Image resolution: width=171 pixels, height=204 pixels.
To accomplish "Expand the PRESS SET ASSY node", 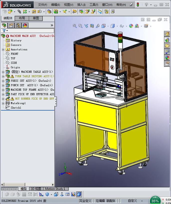I will tap(3, 81).
